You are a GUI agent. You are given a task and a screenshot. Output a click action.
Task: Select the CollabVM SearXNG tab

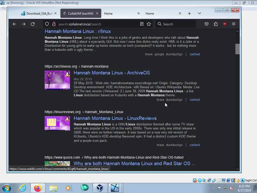pos(81,14)
